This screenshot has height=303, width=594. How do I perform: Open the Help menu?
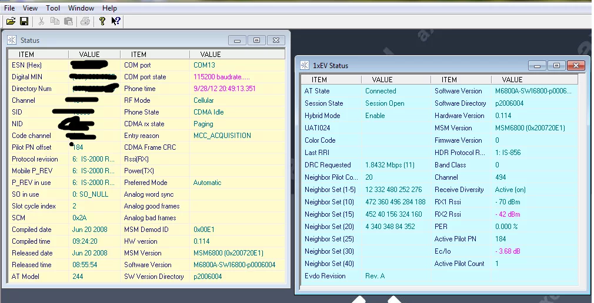pos(109,8)
